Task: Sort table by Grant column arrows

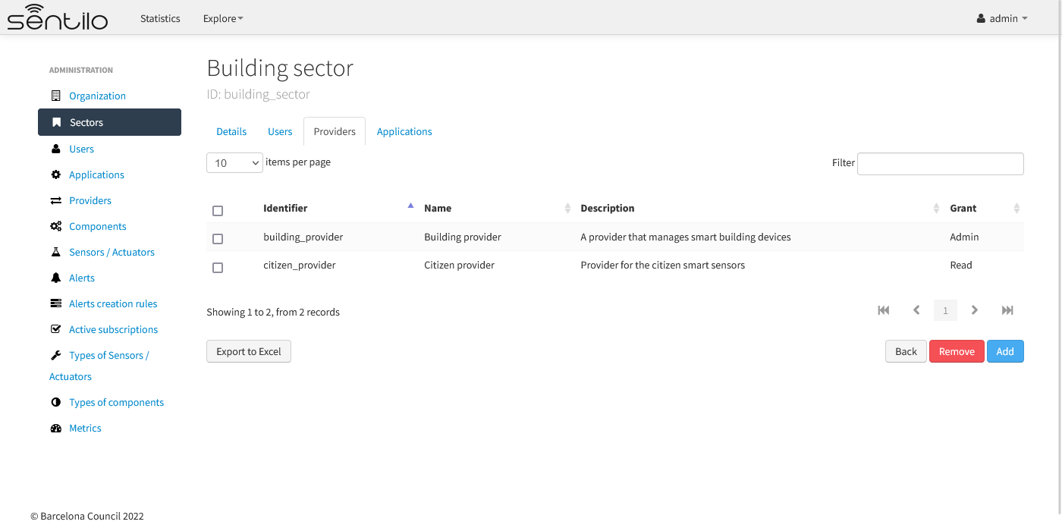Action: click(x=1016, y=208)
